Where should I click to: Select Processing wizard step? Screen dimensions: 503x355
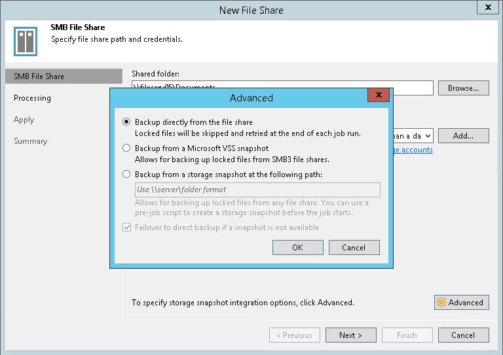[32, 98]
